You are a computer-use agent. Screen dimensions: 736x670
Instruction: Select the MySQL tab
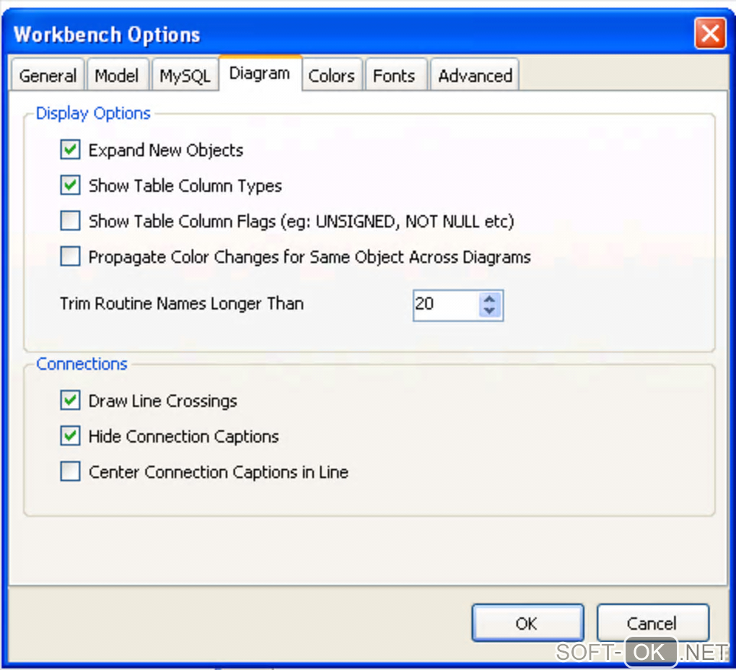point(185,74)
